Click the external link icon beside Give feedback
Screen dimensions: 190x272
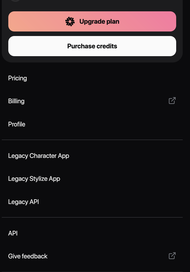pyautogui.click(x=172, y=256)
